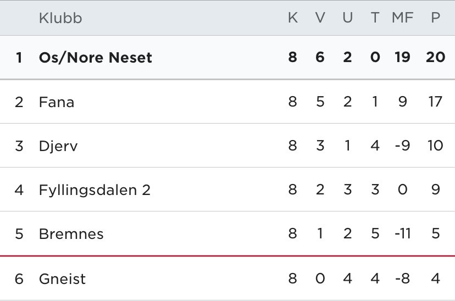Select Os/Nore Neset's 20 points value
Image resolution: width=455 pixels, height=301 pixels.
pos(435,57)
